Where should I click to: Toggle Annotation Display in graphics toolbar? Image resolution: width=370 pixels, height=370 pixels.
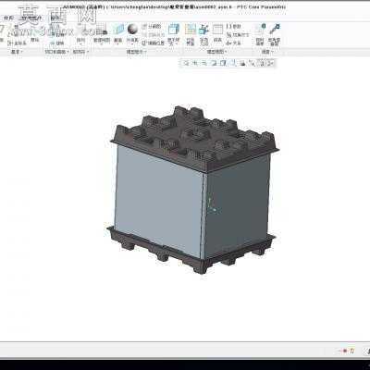[261, 63]
